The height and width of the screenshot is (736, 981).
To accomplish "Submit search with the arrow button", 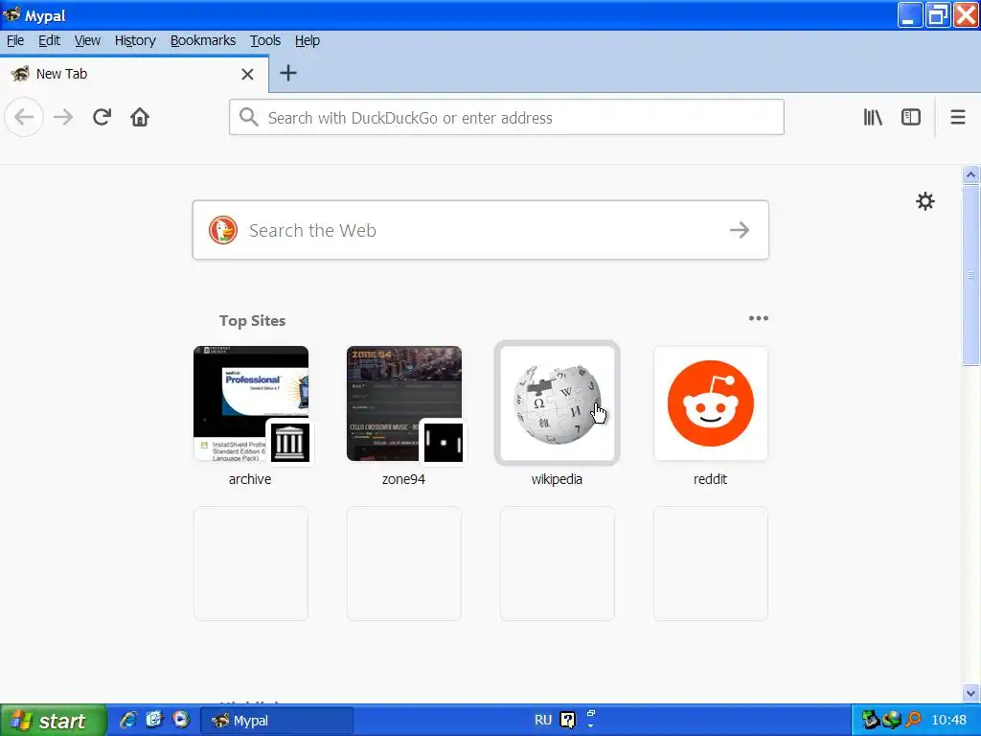I will 740,230.
